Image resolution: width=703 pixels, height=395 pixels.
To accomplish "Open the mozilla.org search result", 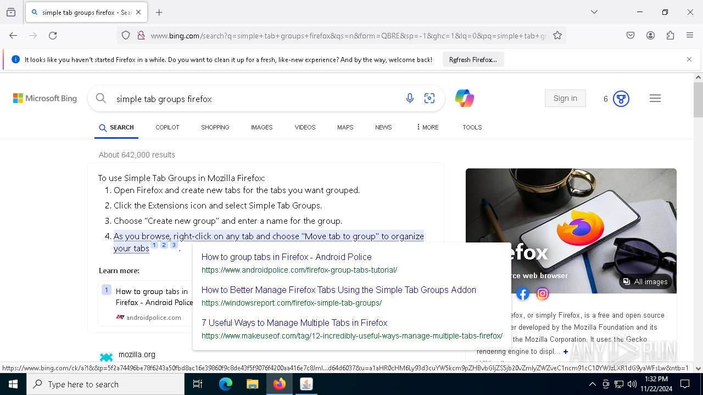I will (x=137, y=354).
